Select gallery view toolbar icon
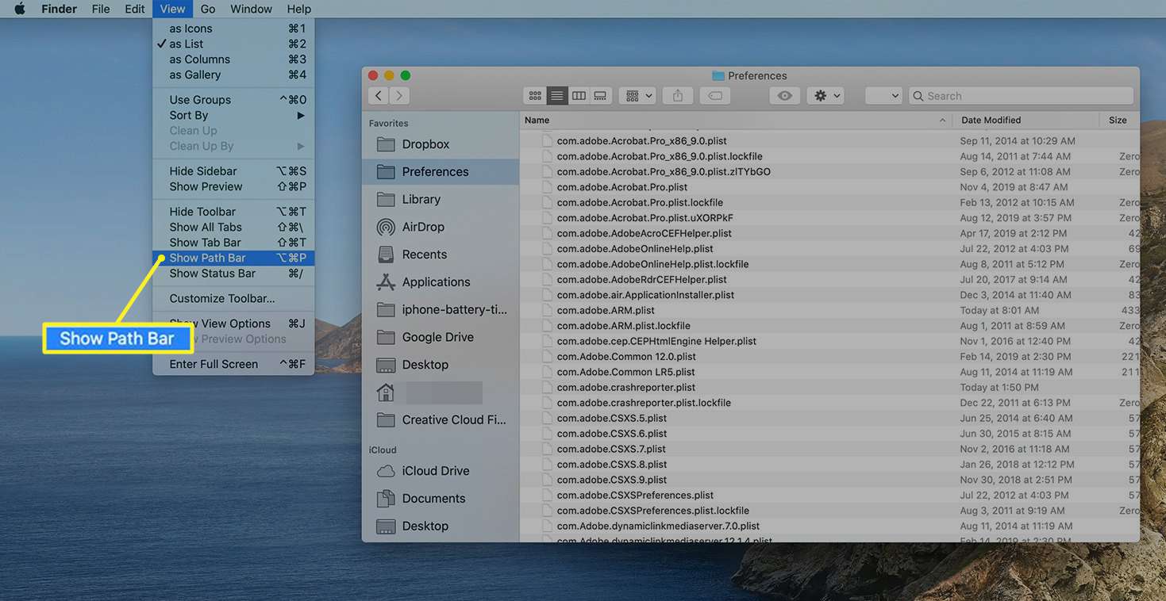 point(600,96)
